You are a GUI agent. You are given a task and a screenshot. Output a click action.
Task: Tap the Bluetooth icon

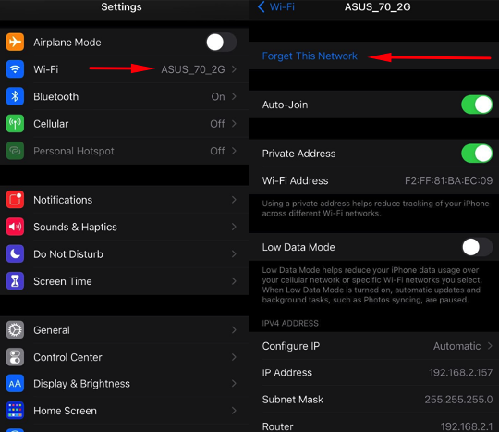[15, 96]
